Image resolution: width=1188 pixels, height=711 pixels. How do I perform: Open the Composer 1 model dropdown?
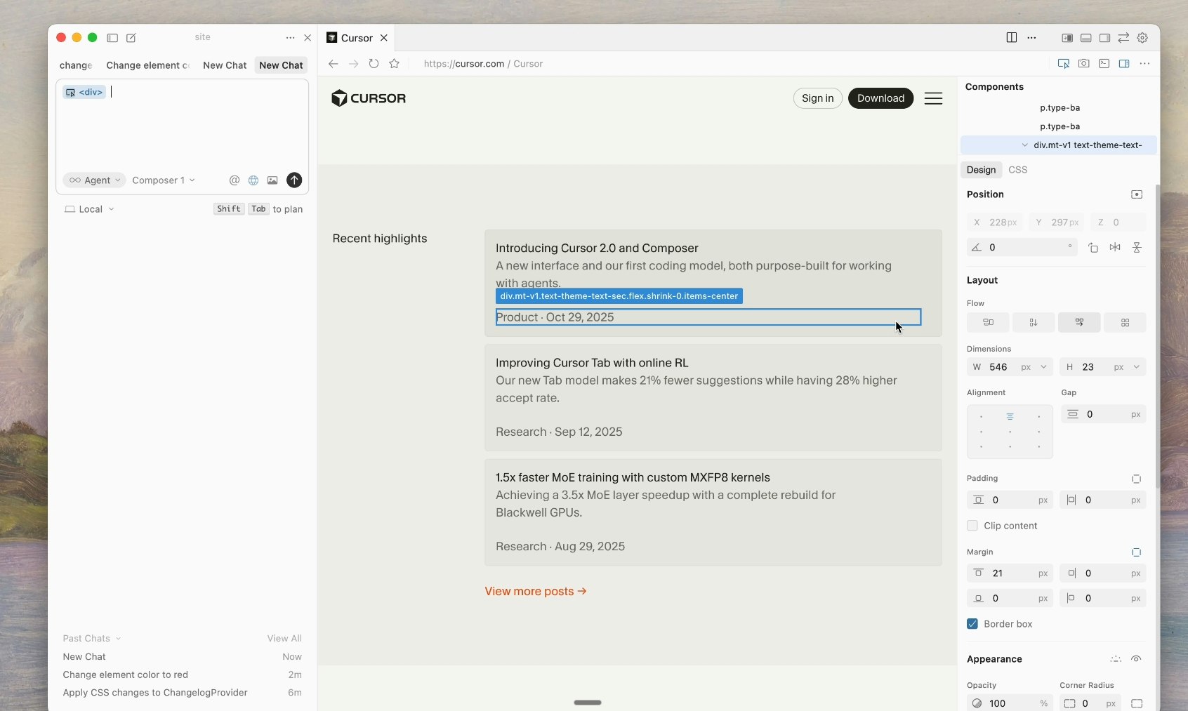click(x=164, y=180)
